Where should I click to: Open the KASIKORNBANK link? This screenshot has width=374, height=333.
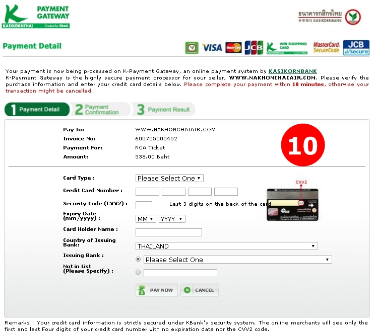coord(293,71)
